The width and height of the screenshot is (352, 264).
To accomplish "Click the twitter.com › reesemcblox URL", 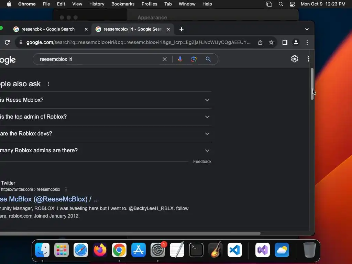I will tap(31, 189).
